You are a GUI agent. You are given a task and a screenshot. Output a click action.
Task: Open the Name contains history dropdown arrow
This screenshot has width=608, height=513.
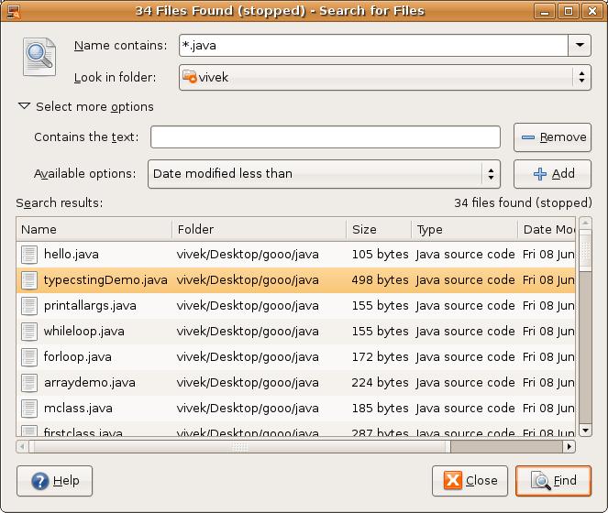coord(580,46)
